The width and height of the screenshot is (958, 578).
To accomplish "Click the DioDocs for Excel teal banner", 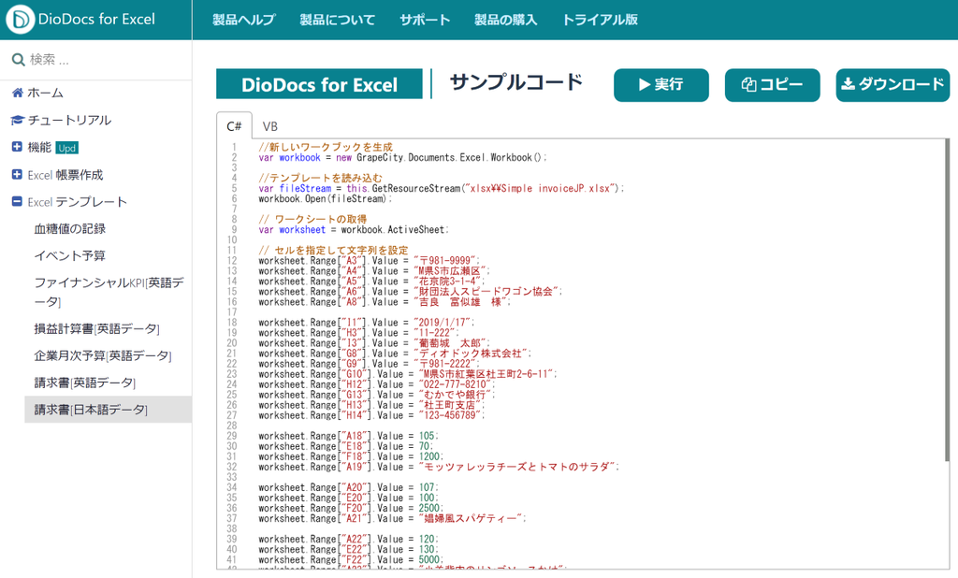I will (319, 84).
